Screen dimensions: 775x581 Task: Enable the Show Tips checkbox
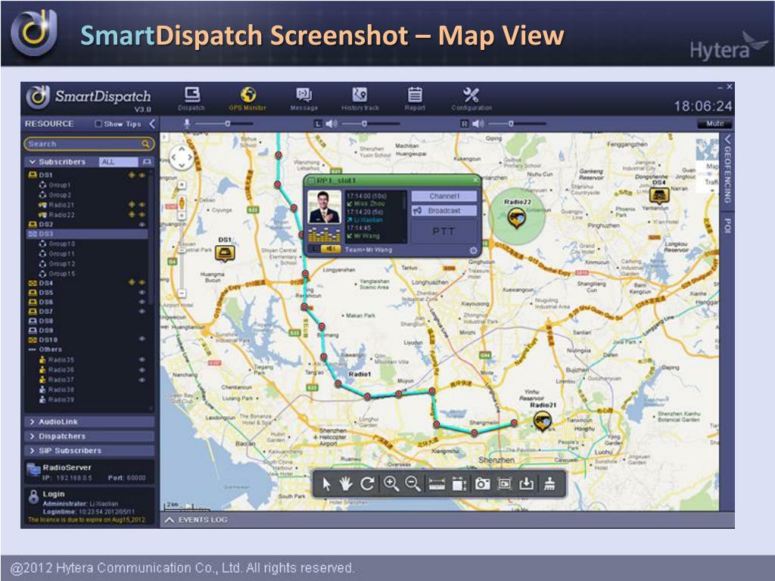pos(98,124)
